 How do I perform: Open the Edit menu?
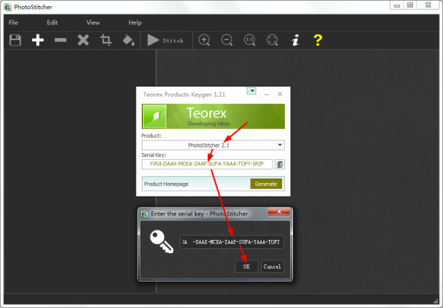52,22
